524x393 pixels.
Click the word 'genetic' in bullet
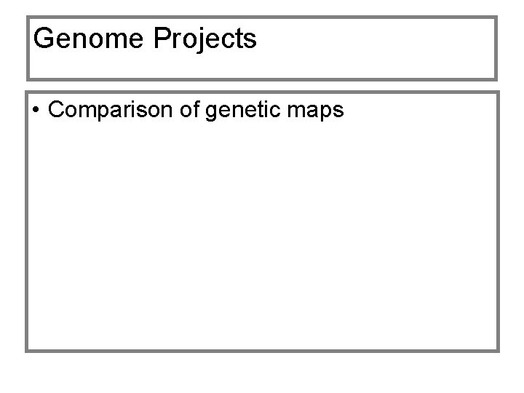point(243,111)
